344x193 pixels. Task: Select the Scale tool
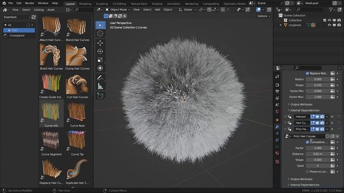click(101, 60)
